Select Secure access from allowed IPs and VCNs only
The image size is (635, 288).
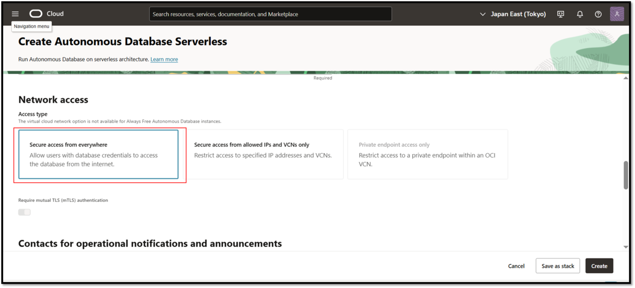pos(263,154)
